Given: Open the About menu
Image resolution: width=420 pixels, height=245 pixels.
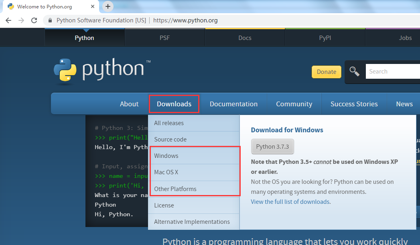Looking at the screenshot, I should tap(129, 104).
